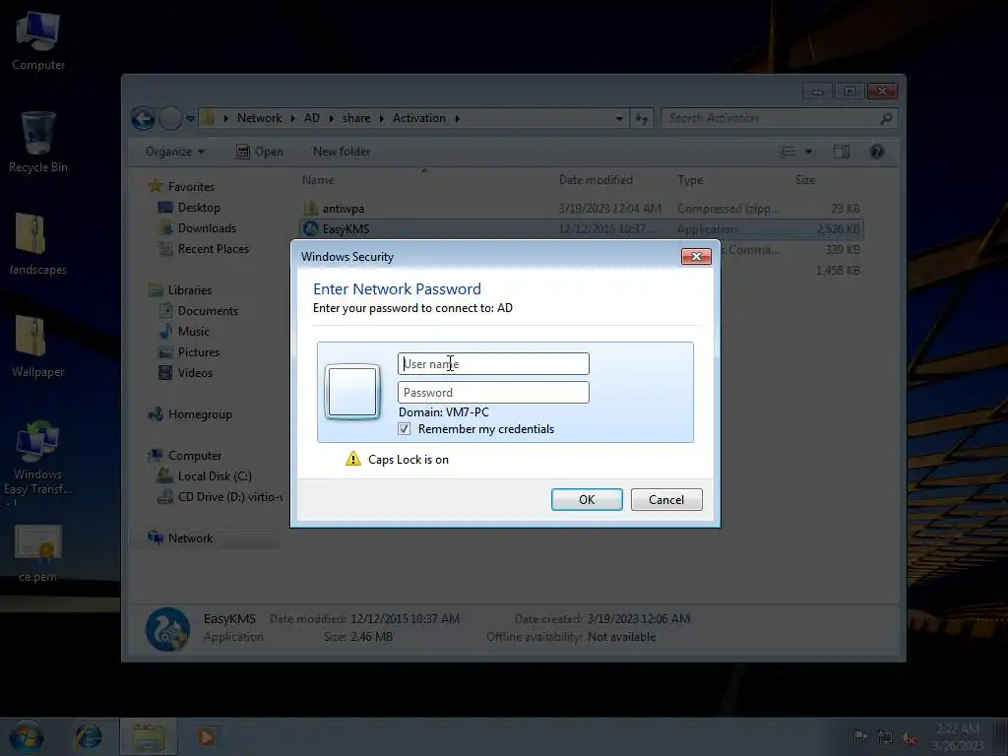This screenshot has width=1008, height=756.
Task: Click the network tray icon
Action: (x=885, y=736)
